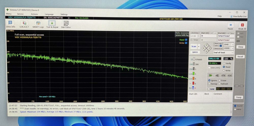Image resolution: width=254 pixels, height=126 pixels.
Task: Click the Err block marker icon
Action: 193,88
